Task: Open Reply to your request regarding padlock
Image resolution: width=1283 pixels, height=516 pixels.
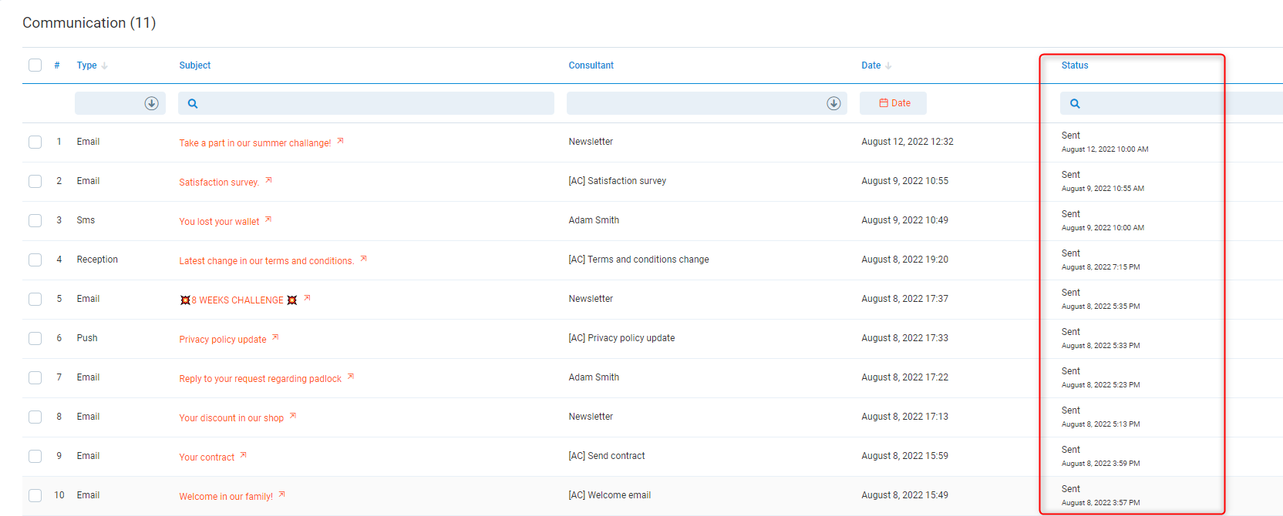Action: click(x=260, y=379)
